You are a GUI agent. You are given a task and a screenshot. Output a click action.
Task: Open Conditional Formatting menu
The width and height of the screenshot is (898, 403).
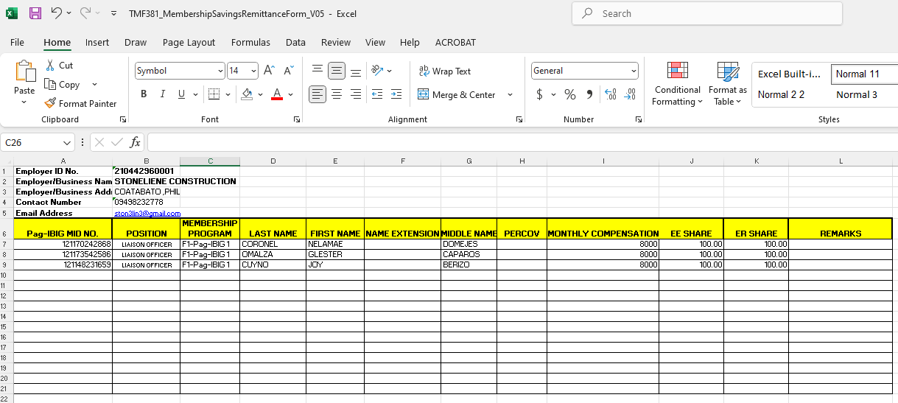click(677, 85)
